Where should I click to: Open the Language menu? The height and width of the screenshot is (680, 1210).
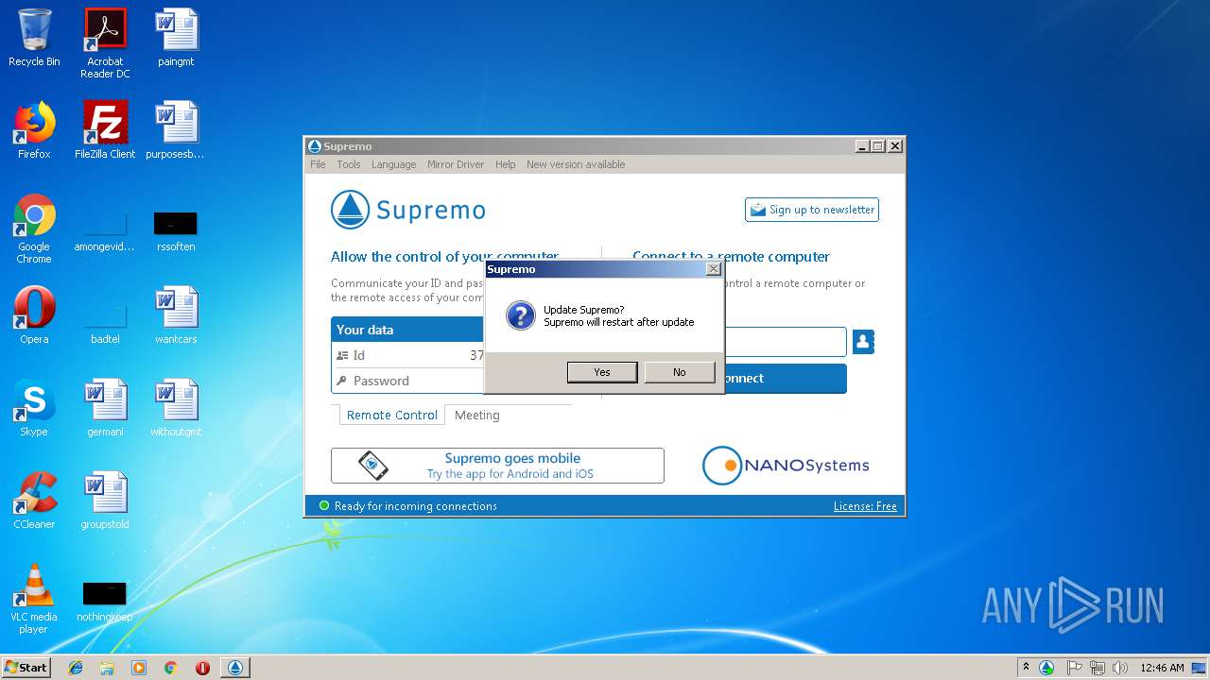tap(393, 164)
